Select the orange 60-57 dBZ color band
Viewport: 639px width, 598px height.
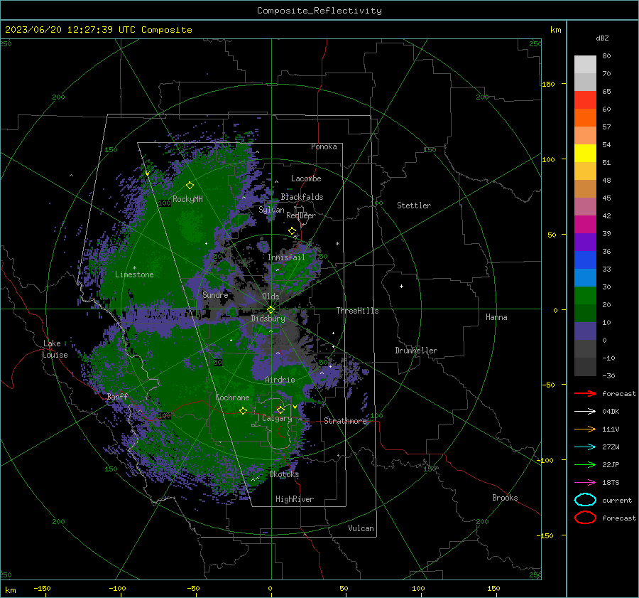tap(585, 118)
